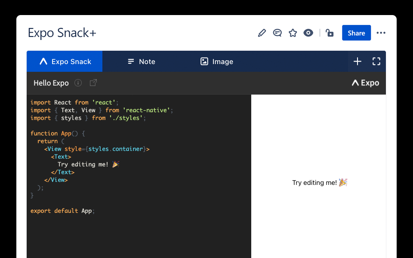Click the Expo logo link
Screen dimensions: 413x258
(x=365, y=83)
